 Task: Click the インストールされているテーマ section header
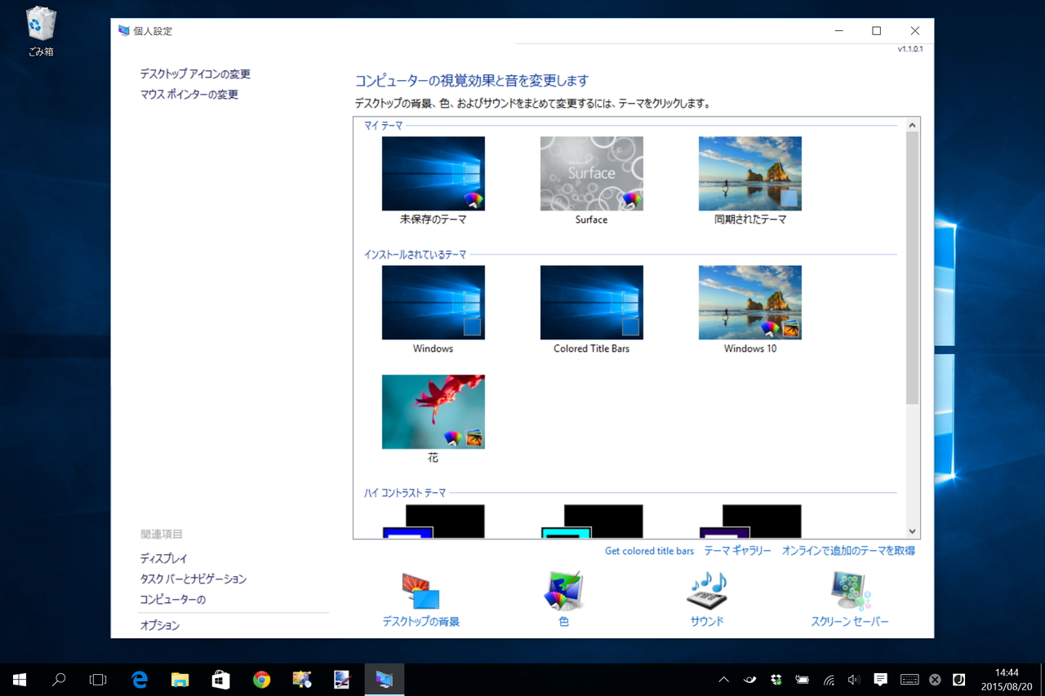415,255
